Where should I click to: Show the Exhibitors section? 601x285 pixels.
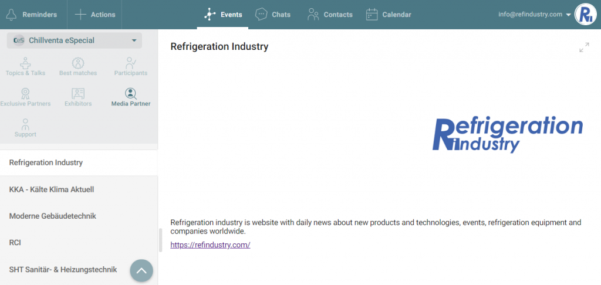(x=78, y=98)
